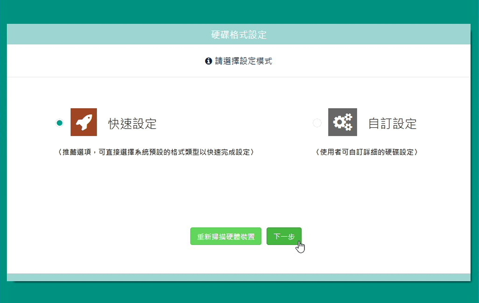Image resolution: width=479 pixels, height=303 pixels.
Task: Click the custom setup description 使用者可自訂詳細的硬碟設定
Action: (366, 152)
